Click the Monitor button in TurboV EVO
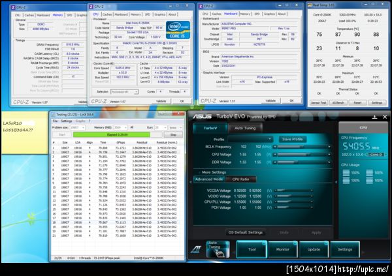This screenshot has width=392, height=276. [x=283, y=249]
